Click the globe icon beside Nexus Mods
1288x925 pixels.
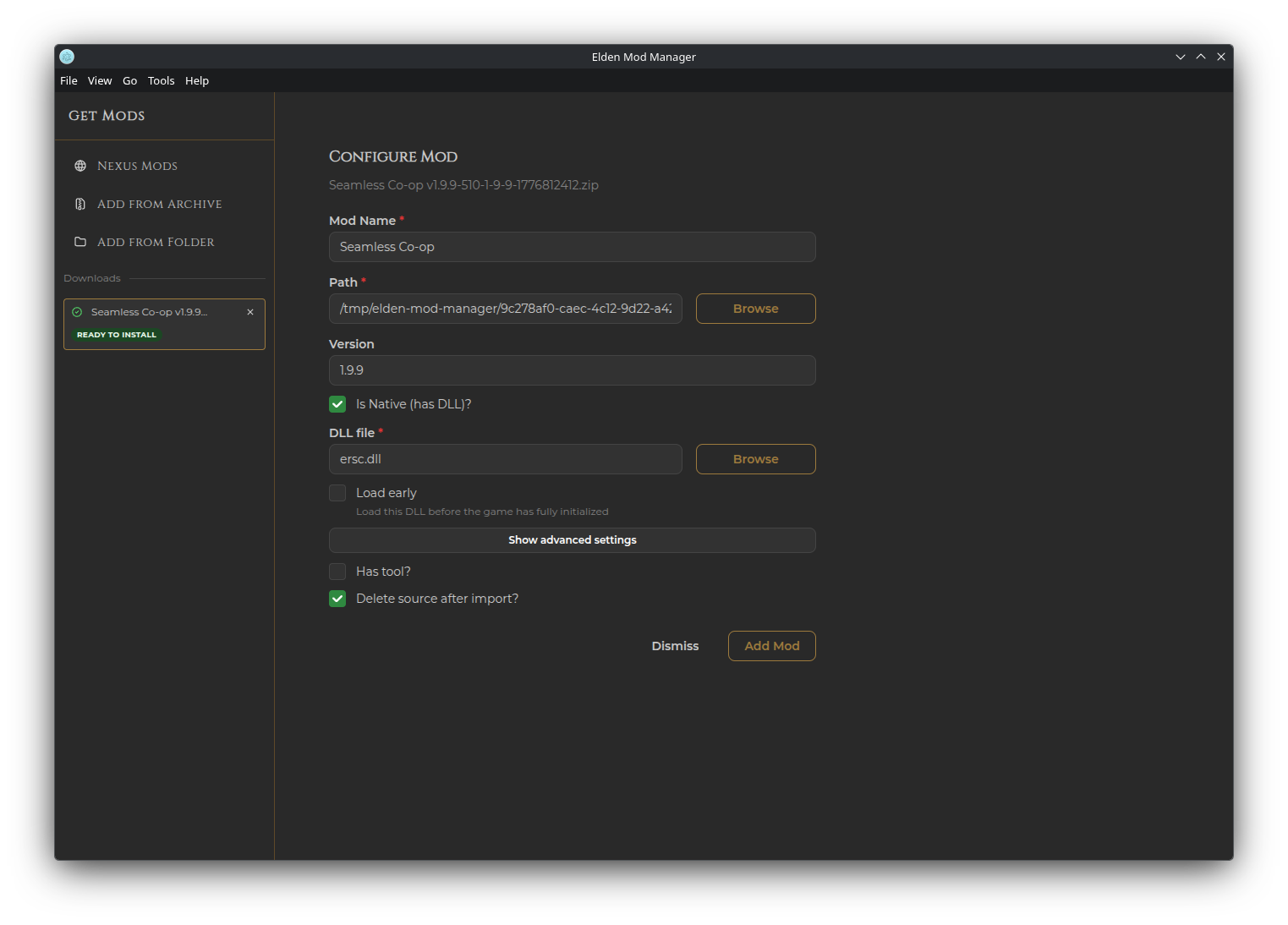pos(80,166)
